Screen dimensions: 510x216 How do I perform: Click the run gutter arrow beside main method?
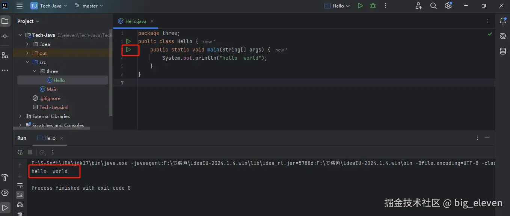tap(128, 50)
